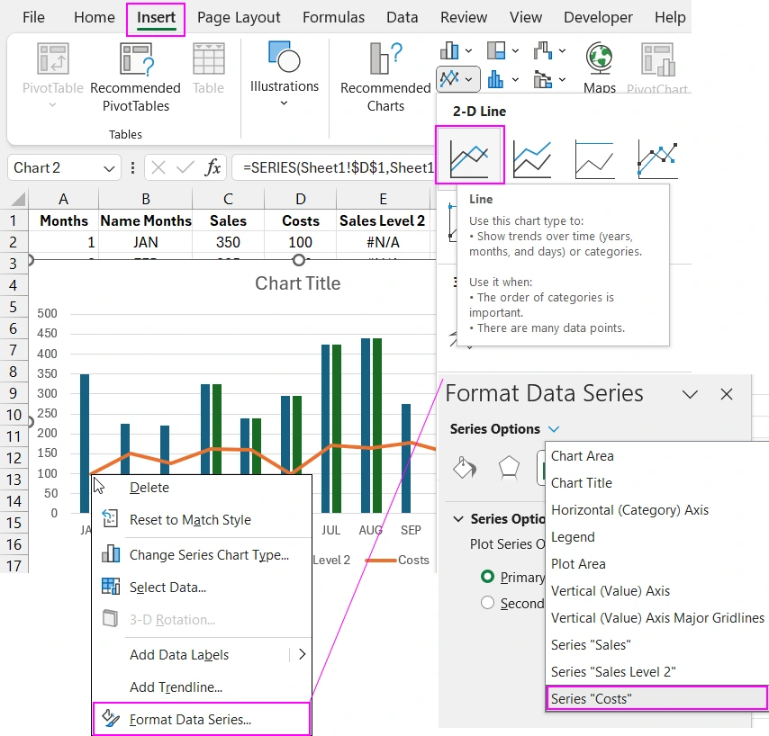Screen dimensions: 769x736
Task: Switch to the Page Layout tab
Action: pos(239,18)
